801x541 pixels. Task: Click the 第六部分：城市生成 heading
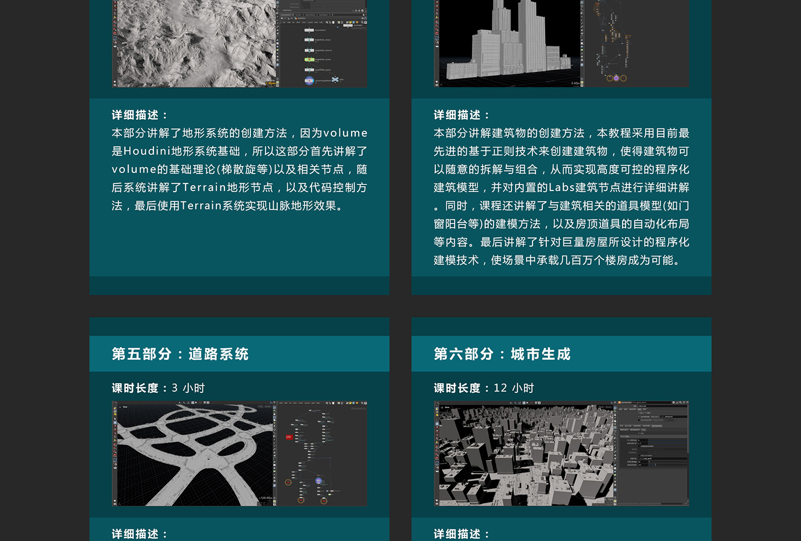(x=502, y=354)
